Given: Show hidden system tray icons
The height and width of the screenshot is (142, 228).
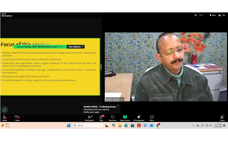Looking at the screenshot, I should (x=193, y=125).
